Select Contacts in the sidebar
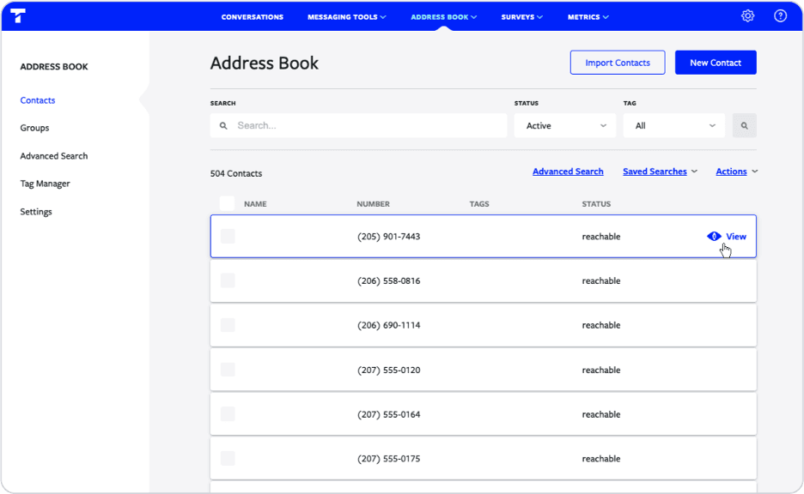The height and width of the screenshot is (494, 804). 38,100
